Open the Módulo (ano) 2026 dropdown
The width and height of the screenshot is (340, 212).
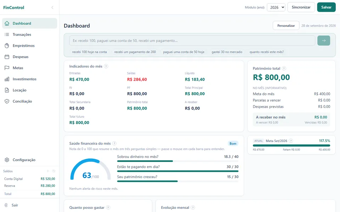pyautogui.click(x=276, y=7)
